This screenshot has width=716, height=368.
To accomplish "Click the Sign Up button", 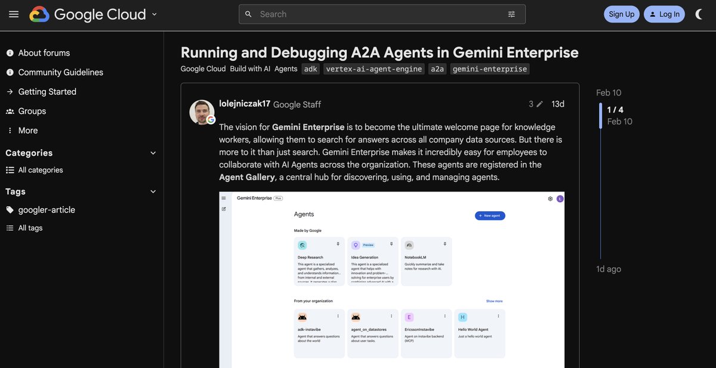I will 622,14.
